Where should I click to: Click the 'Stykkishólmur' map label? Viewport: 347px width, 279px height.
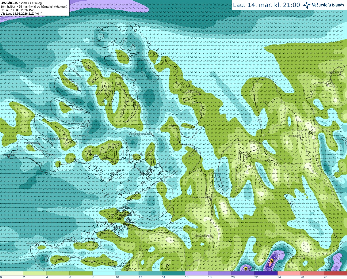[104, 222]
